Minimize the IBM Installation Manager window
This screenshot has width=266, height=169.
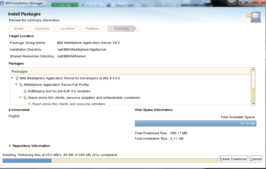click(243, 2)
